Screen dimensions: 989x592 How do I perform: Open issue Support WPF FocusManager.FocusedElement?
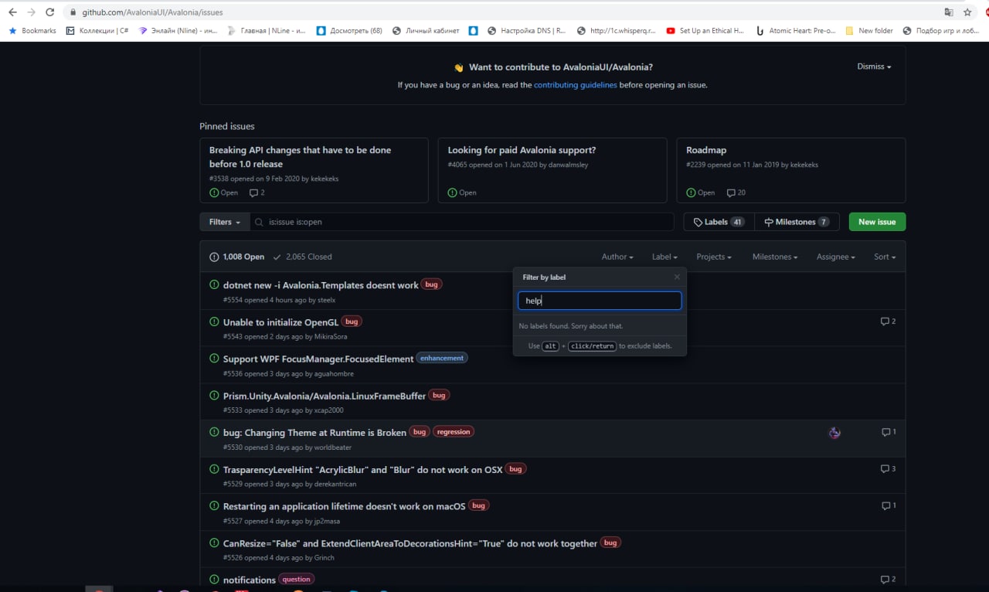318,359
